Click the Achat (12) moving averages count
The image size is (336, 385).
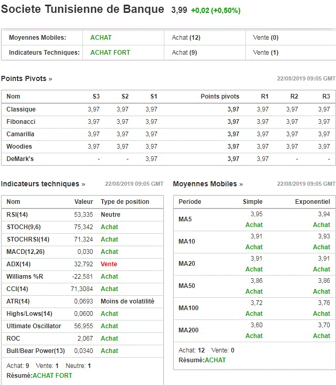point(186,38)
